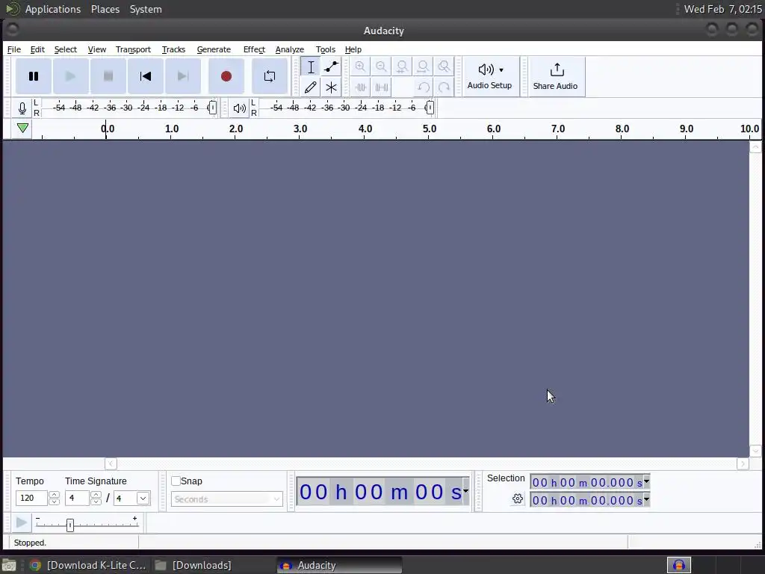Increase tempo with the up arrow

point(54,495)
